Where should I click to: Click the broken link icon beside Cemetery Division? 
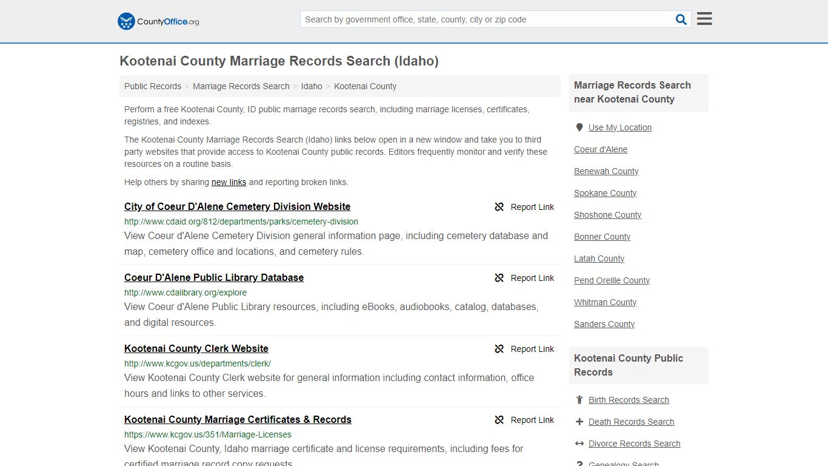tap(499, 207)
